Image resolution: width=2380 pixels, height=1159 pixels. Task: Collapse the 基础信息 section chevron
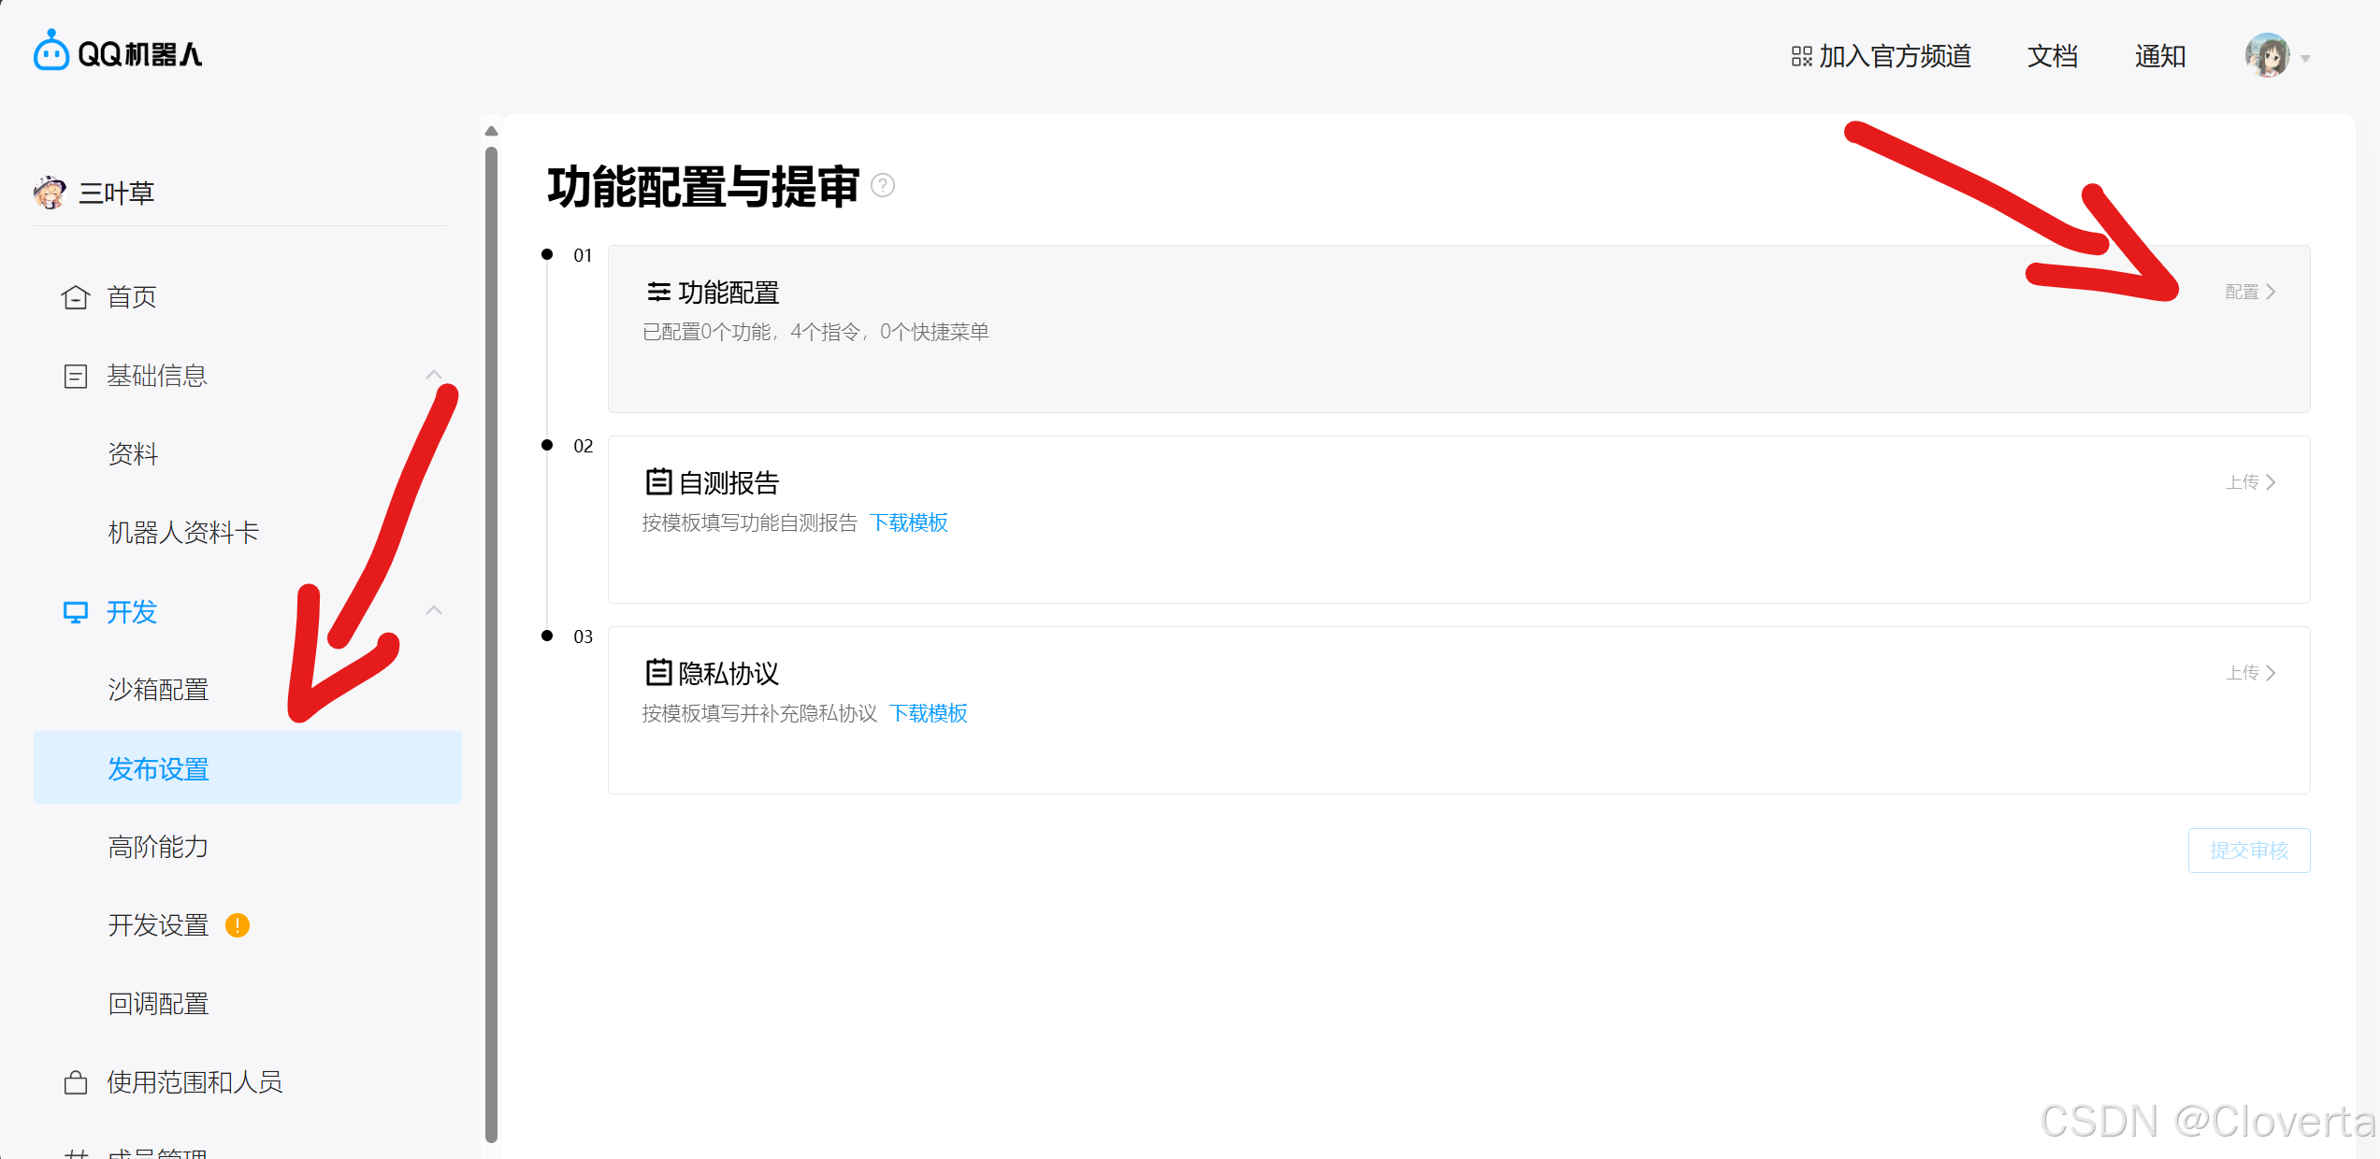click(434, 375)
